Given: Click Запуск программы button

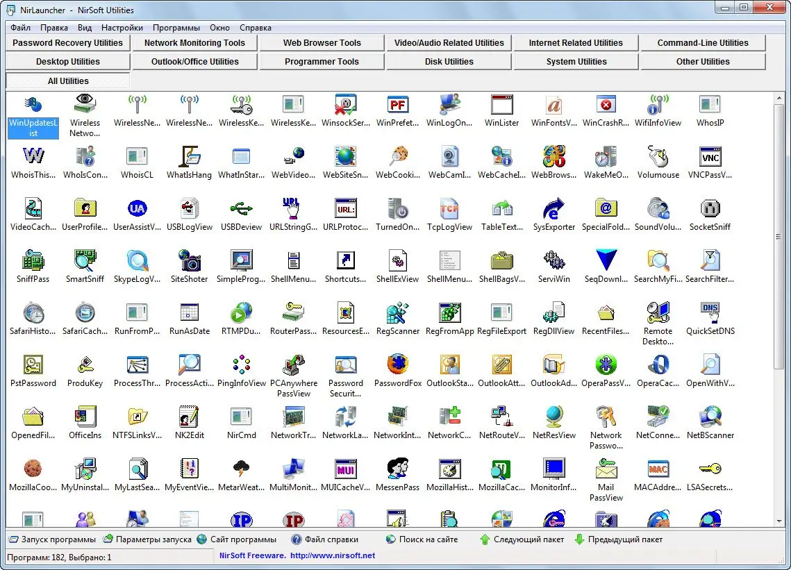Looking at the screenshot, I should pos(52,539).
